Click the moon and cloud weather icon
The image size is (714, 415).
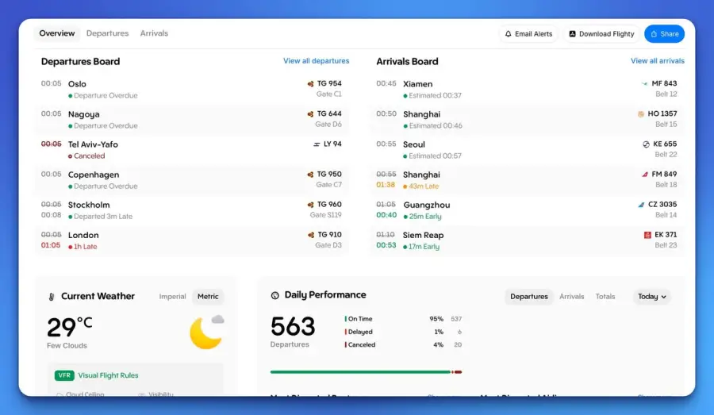(x=207, y=332)
